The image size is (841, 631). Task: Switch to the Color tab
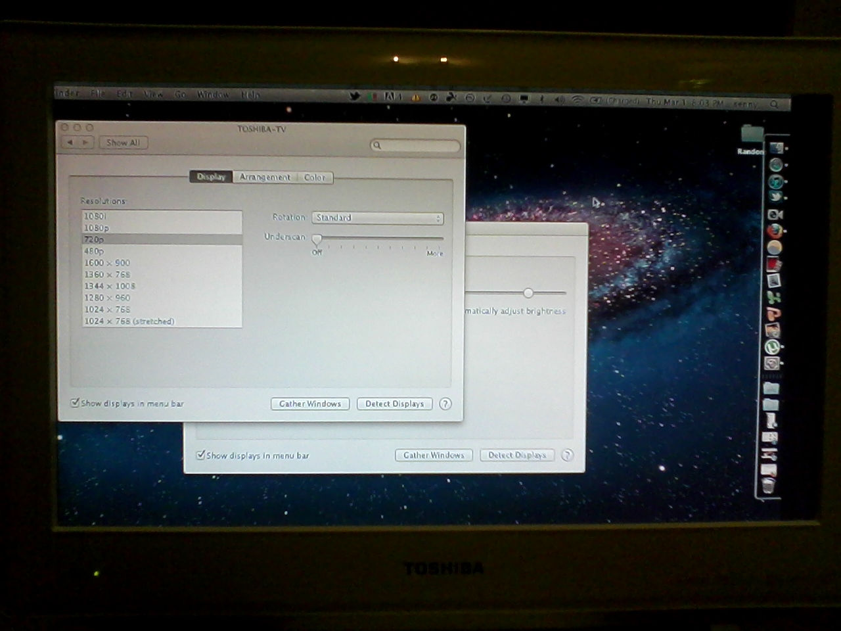315,177
